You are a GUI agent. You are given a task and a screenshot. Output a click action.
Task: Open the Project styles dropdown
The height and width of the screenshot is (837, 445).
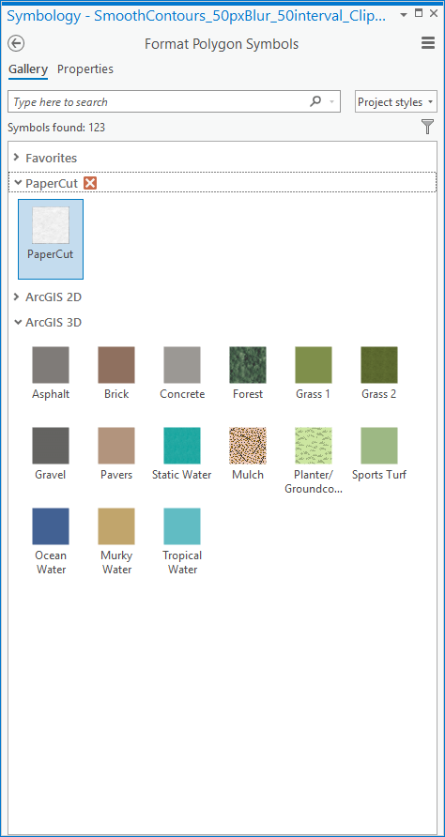[396, 102]
